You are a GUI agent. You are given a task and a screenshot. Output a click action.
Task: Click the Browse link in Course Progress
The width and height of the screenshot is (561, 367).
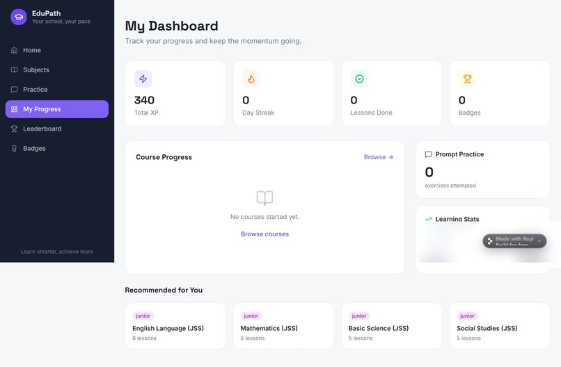[x=379, y=157]
